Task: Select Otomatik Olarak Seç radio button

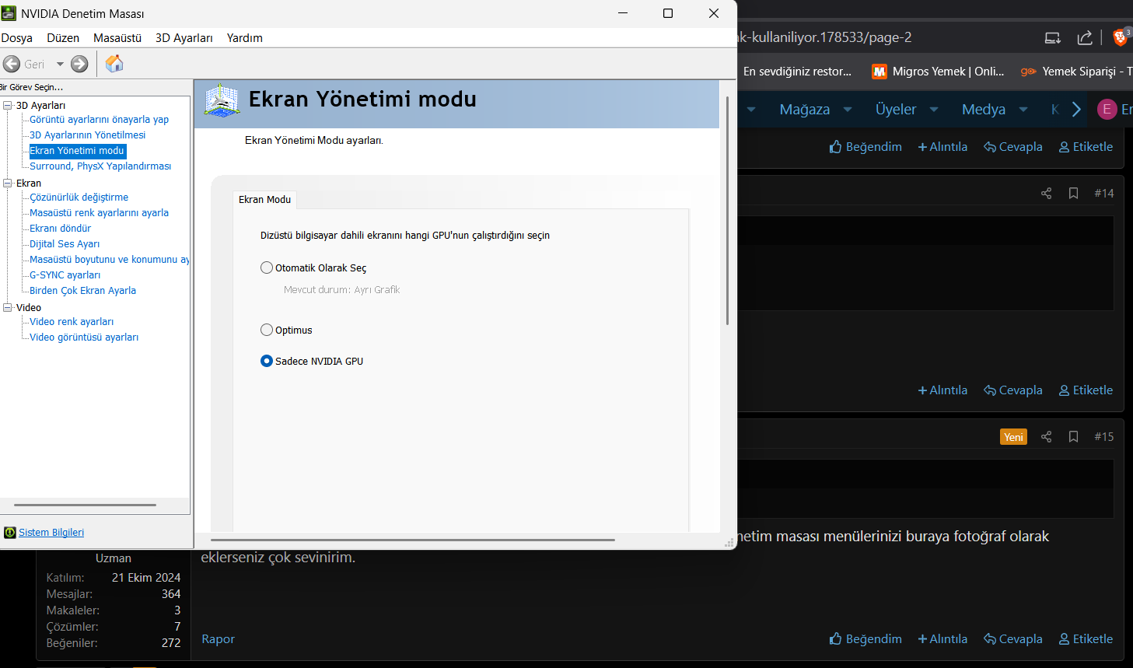Action: (267, 268)
